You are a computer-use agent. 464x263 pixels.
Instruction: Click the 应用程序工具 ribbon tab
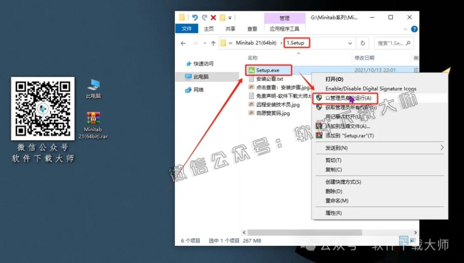point(285,29)
